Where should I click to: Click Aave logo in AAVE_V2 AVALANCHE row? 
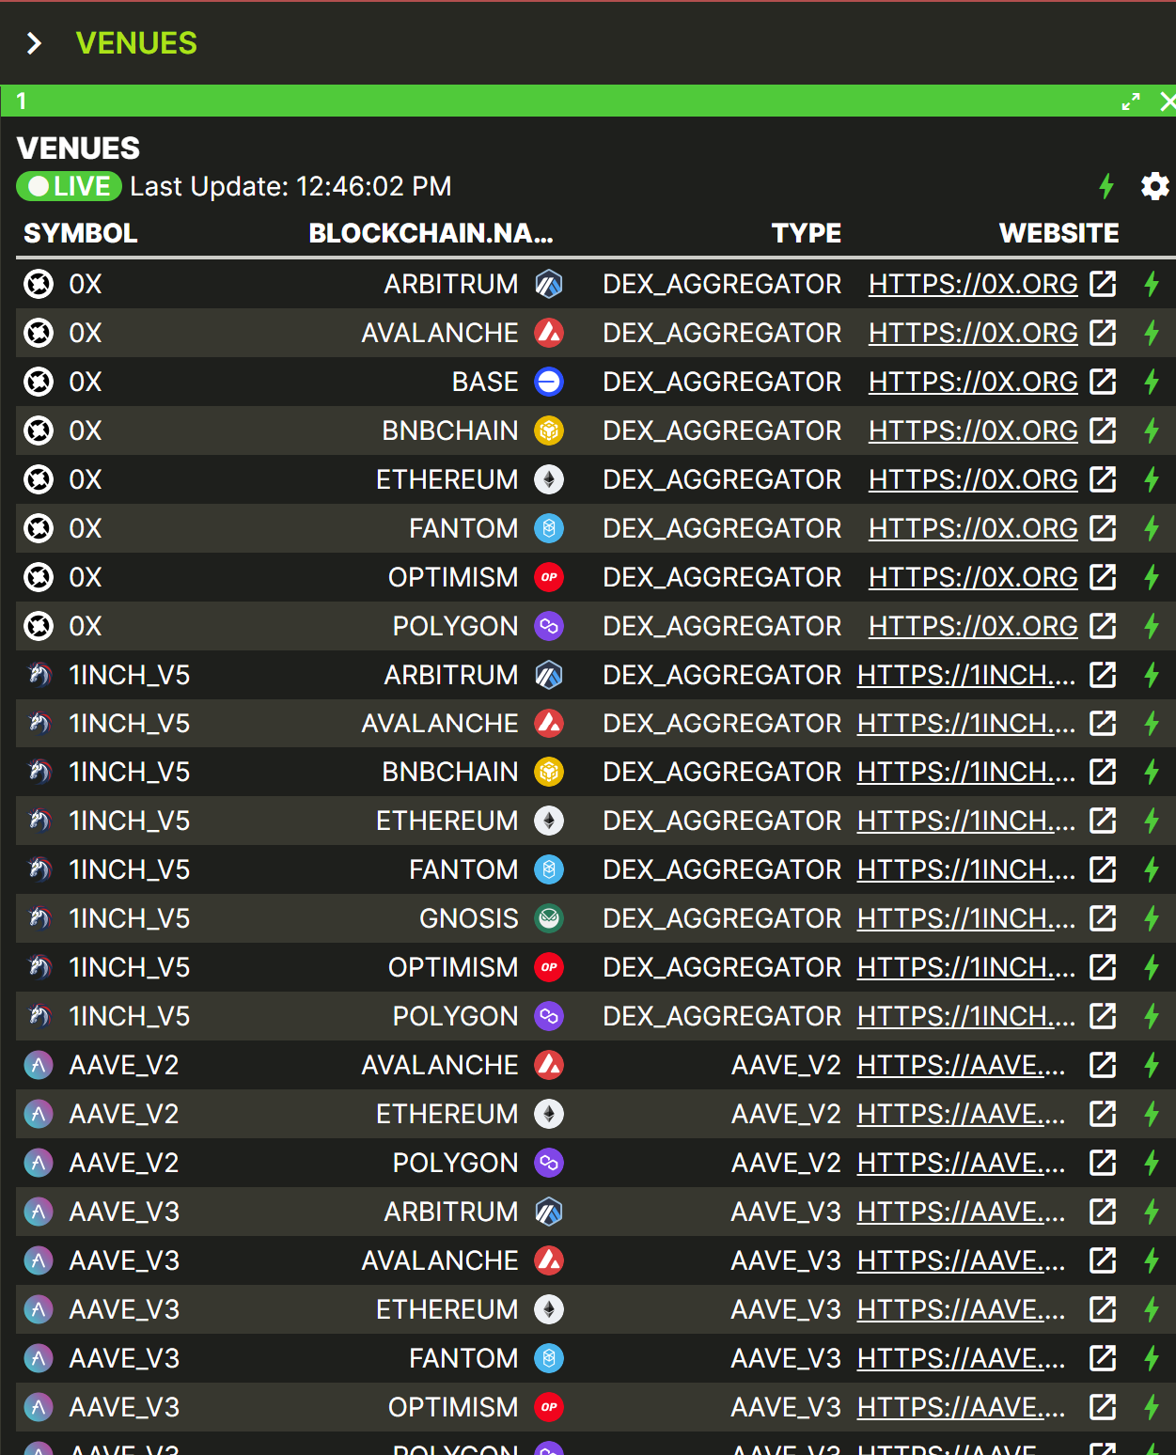(39, 1065)
